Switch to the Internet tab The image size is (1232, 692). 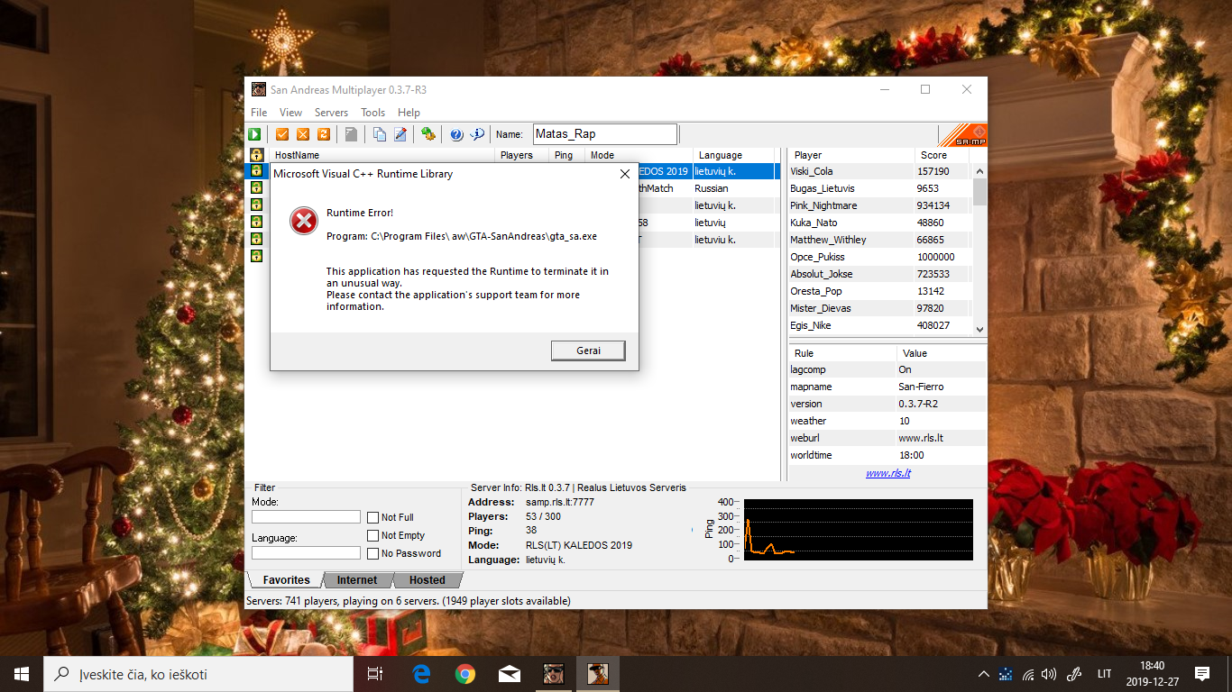pyautogui.click(x=357, y=580)
